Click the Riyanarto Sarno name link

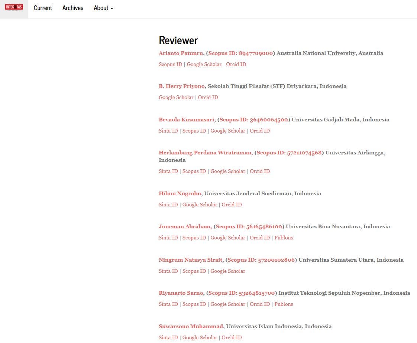point(181,293)
